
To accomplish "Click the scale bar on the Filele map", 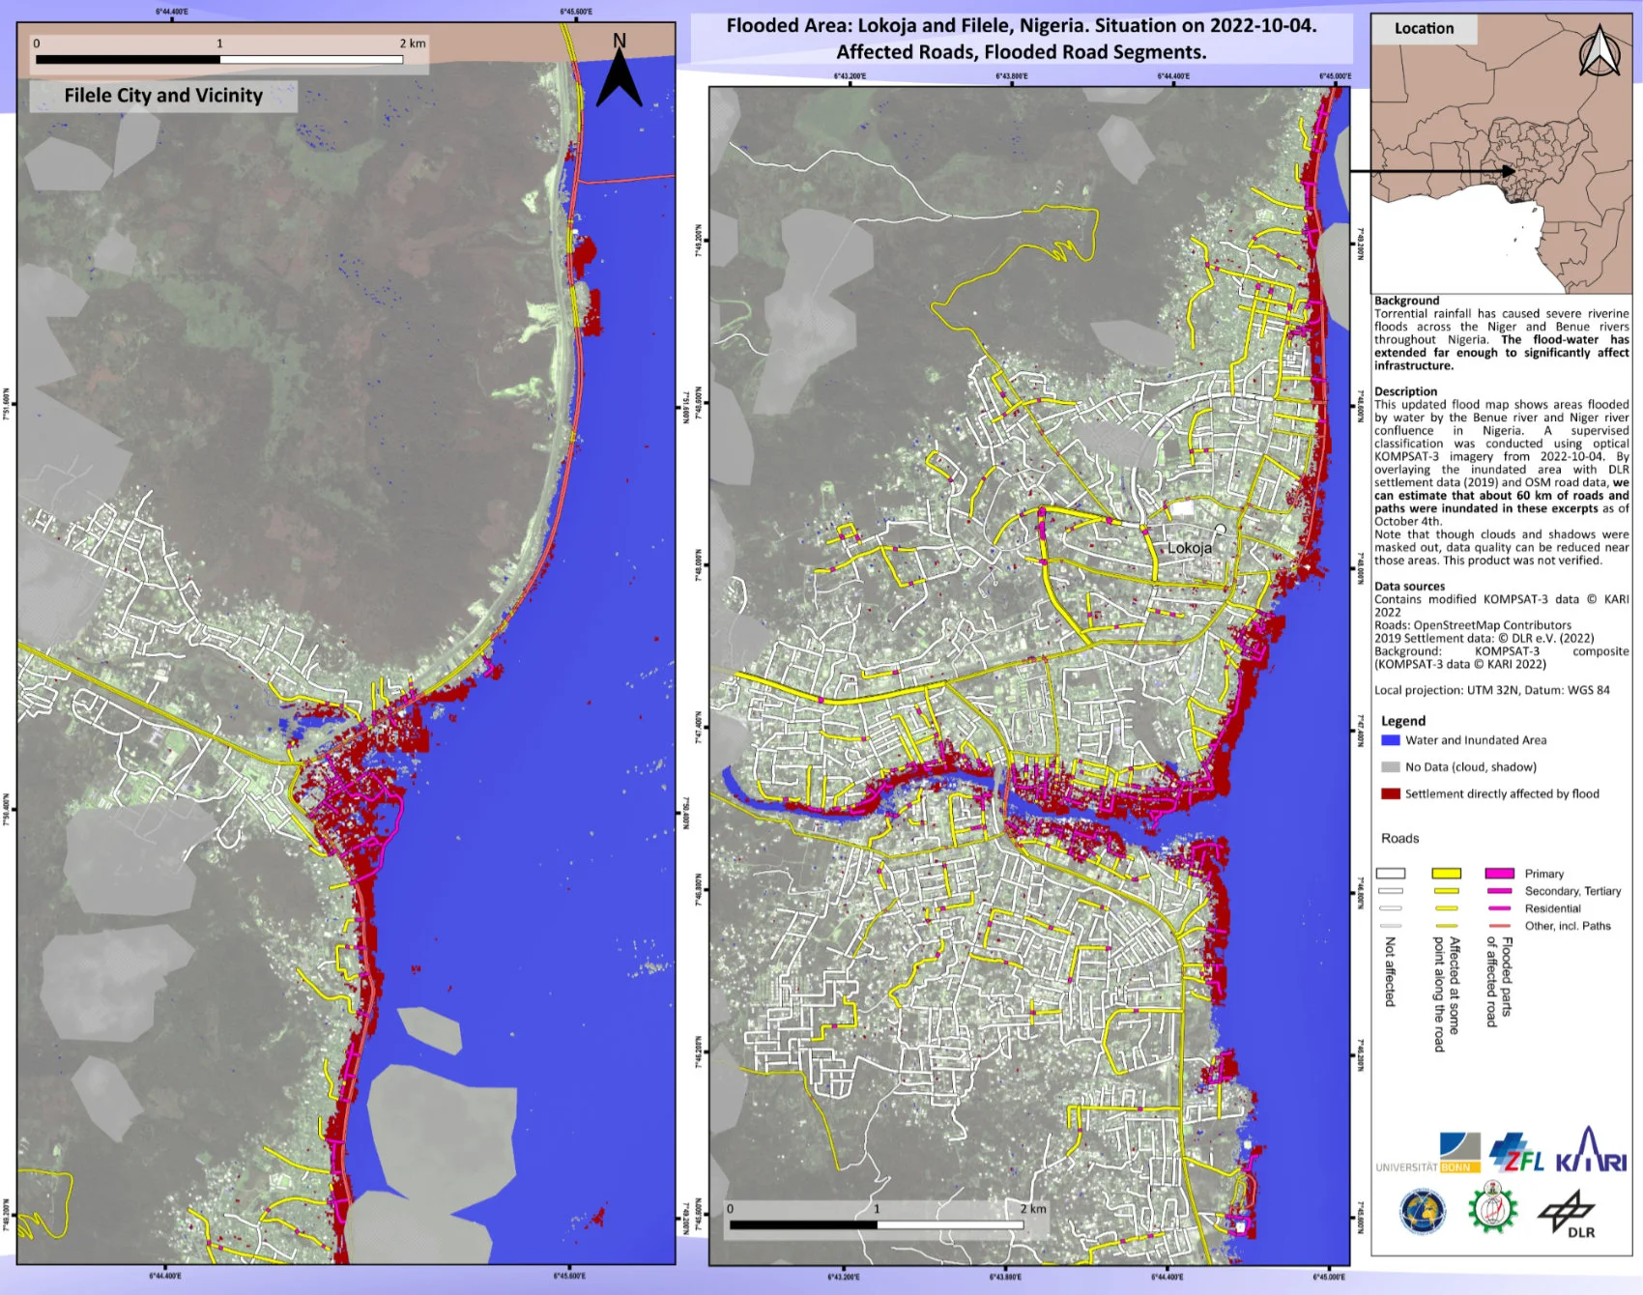I will pyautogui.click(x=219, y=59).
